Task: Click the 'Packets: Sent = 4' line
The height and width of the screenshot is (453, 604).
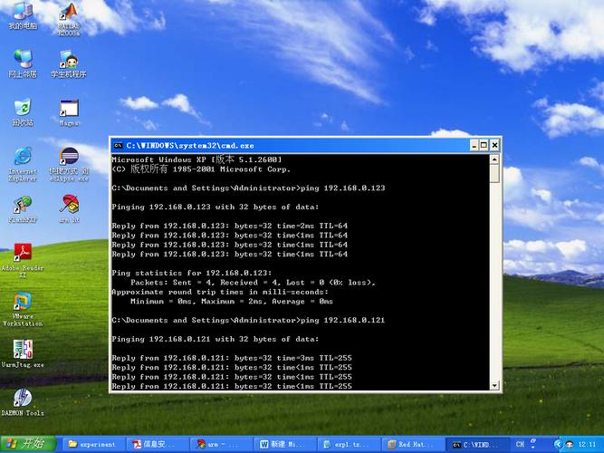Action: pos(253,283)
